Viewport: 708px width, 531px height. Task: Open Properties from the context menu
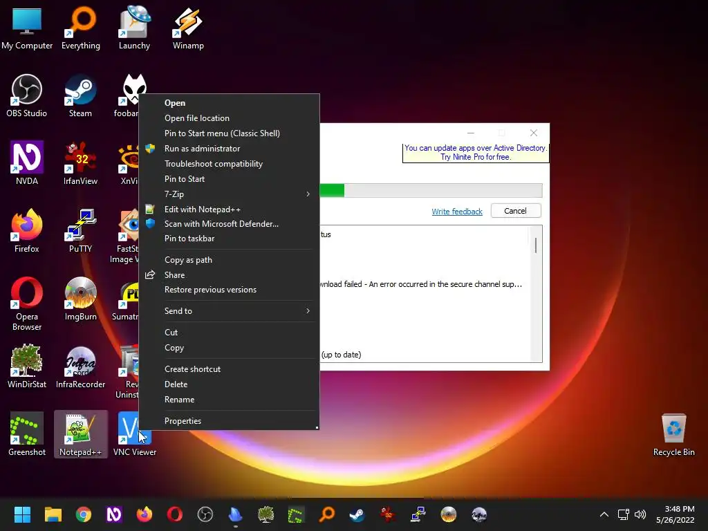click(230, 421)
